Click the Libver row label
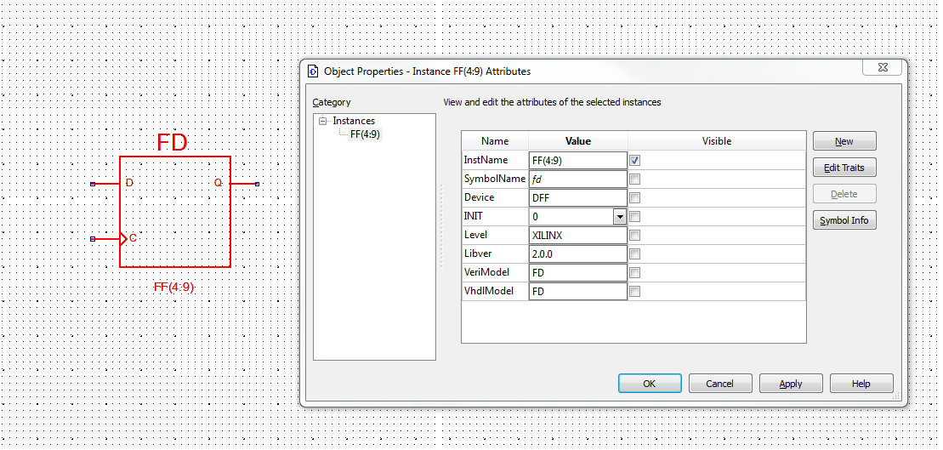 click(479, 253)
